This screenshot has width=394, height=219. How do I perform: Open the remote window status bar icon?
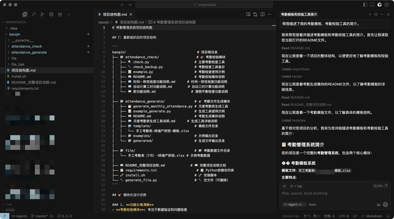tap(4, 216)
